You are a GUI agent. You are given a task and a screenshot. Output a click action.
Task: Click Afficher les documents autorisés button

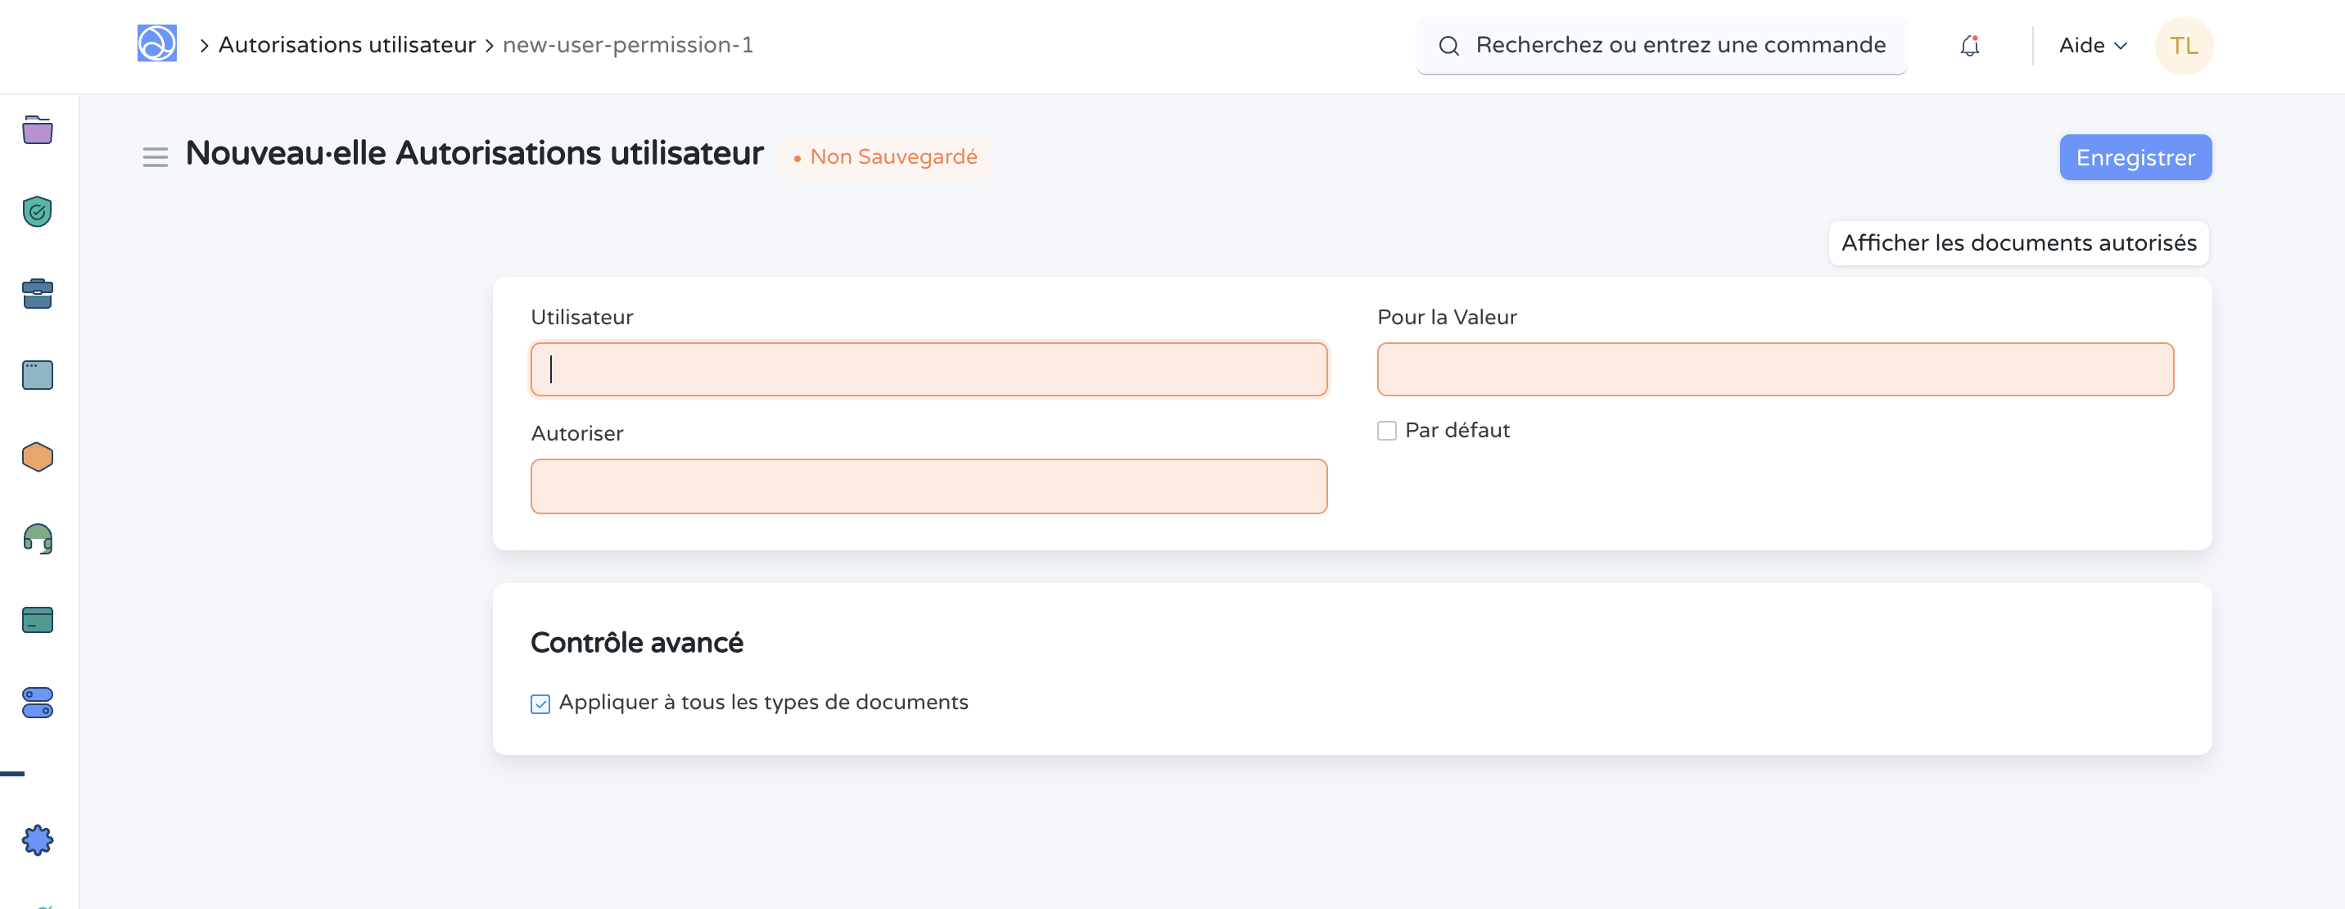pyautogui.click(x=2018, y=243)
